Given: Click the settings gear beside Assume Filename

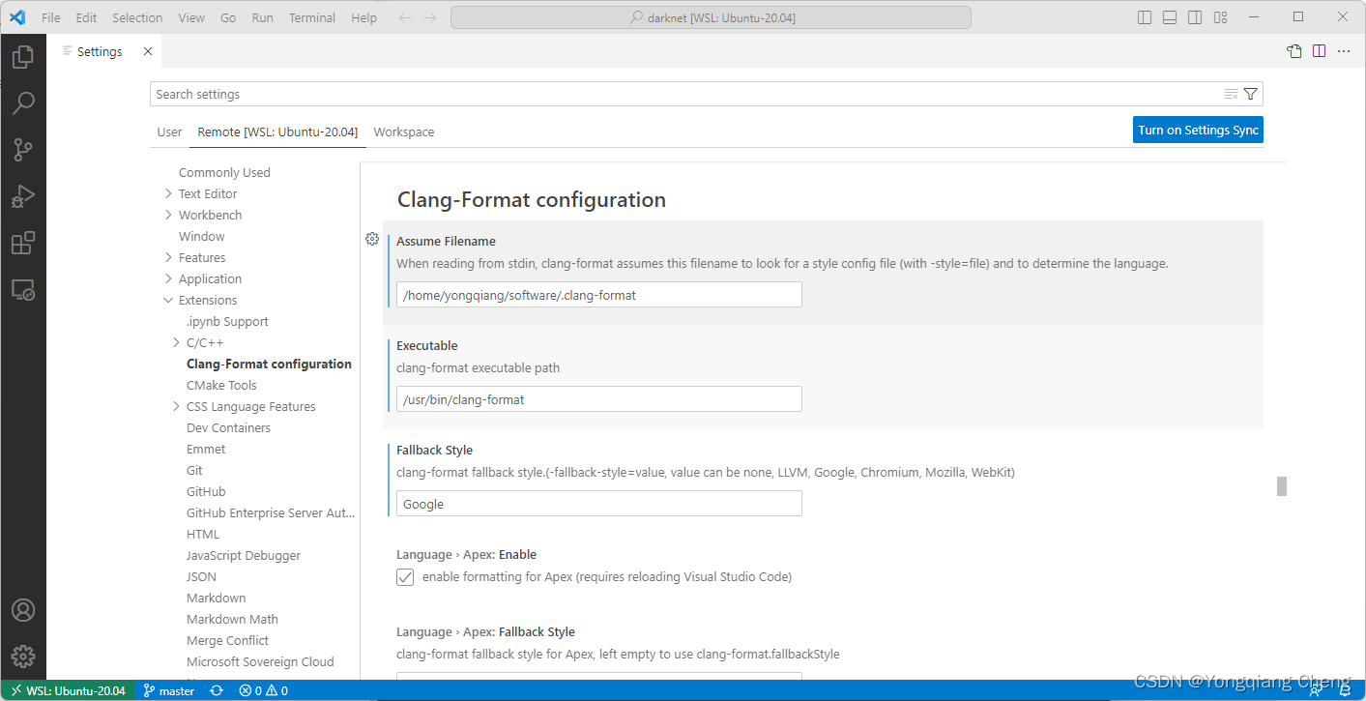Looking at the screenshot, I should (372, 239).
